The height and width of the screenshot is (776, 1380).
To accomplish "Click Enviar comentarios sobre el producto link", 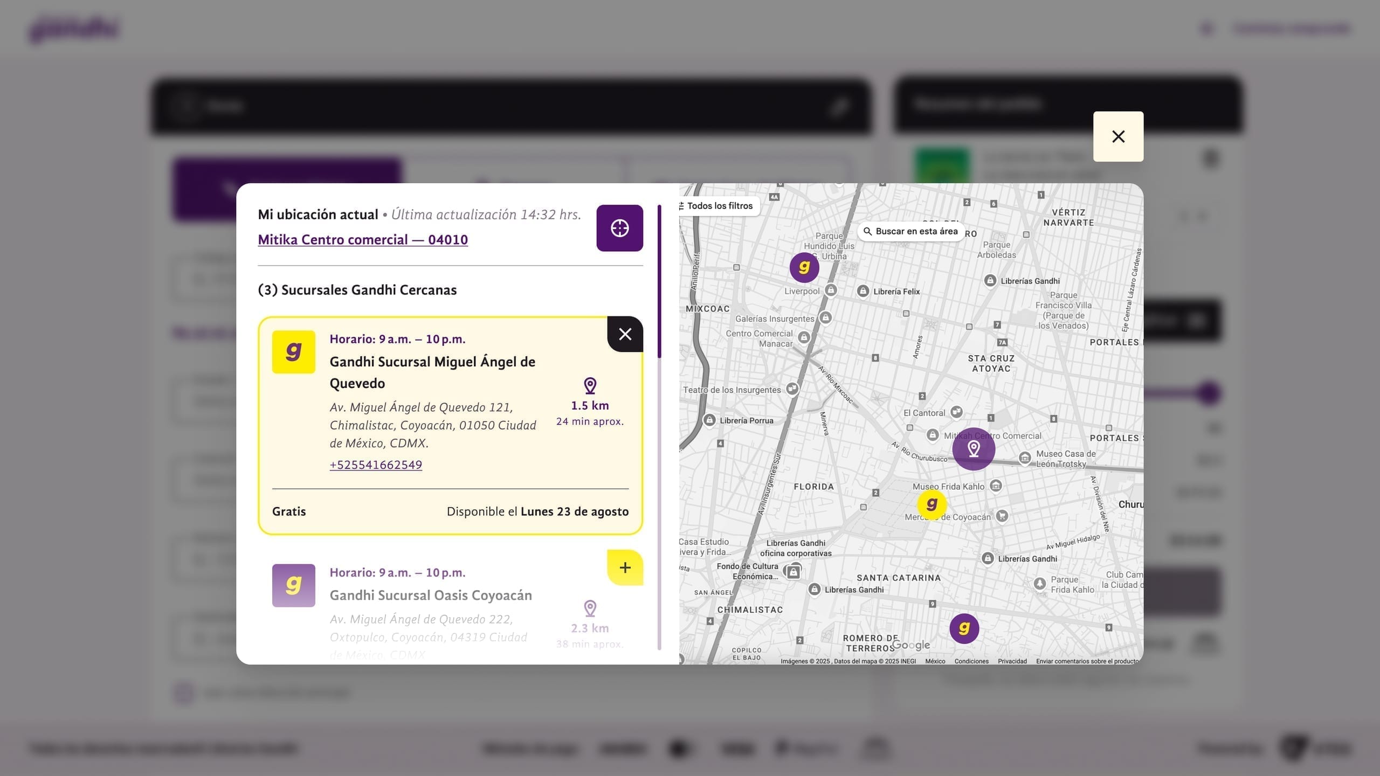I will [x=1087, y=661].
